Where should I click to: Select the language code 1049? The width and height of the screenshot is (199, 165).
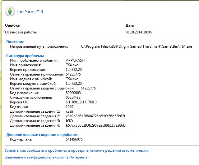tap(70, 107)
